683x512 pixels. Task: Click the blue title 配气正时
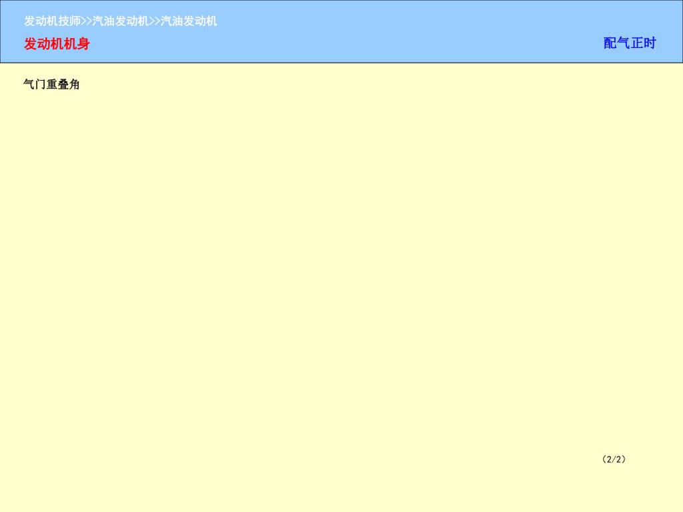pyautogui.click(x=630, y=43)
